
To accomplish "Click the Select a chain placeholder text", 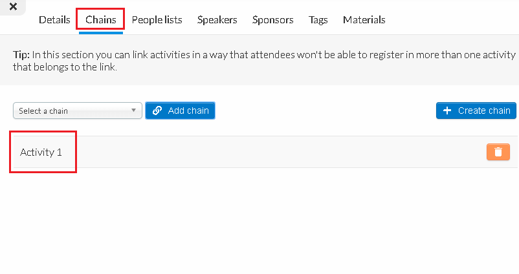I will click(x=43, y=111).
